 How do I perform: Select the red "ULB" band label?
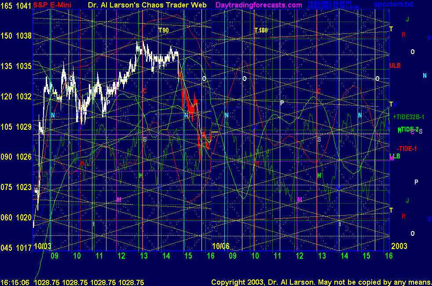click(395, 66)
